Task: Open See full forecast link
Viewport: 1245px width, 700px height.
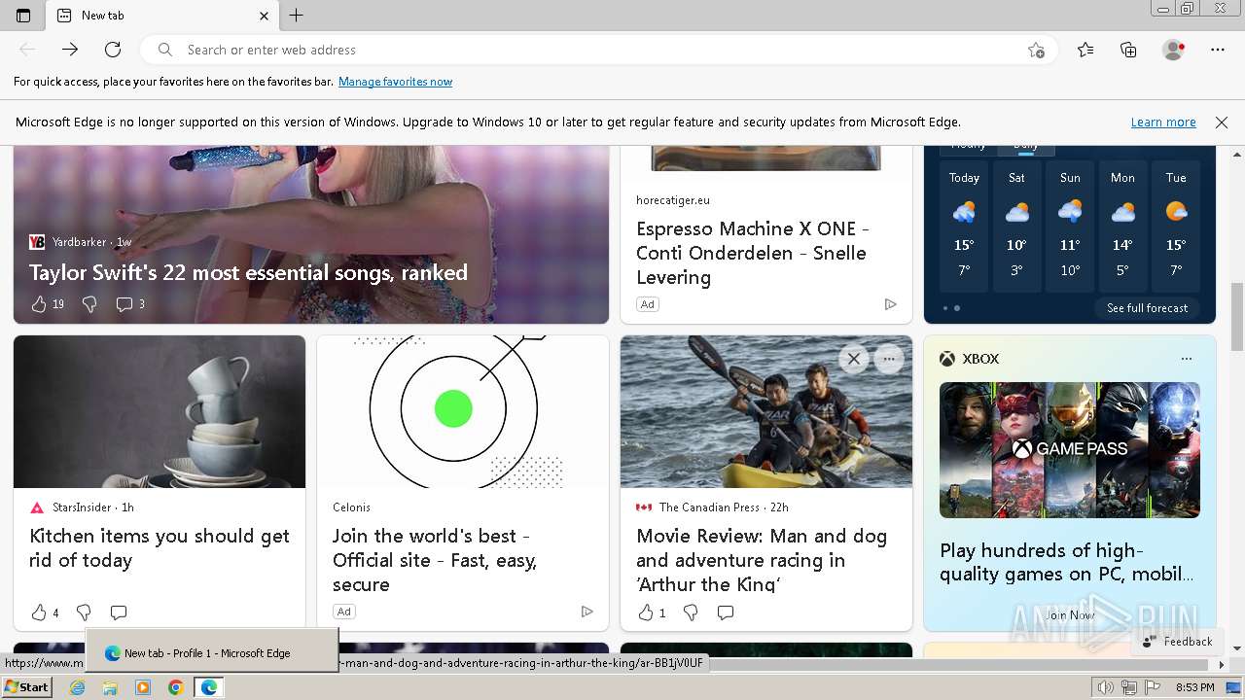Action: click(1147, 308)
